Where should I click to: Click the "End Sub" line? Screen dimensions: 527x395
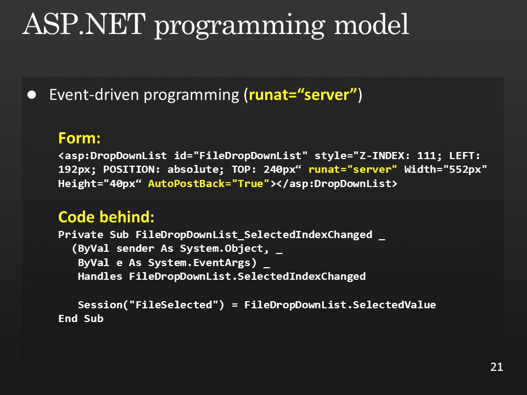click(81, 319)
